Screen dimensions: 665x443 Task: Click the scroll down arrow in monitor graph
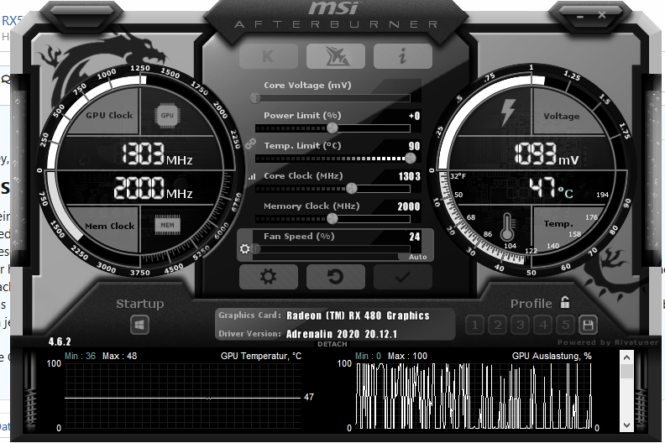pos(626,425)
